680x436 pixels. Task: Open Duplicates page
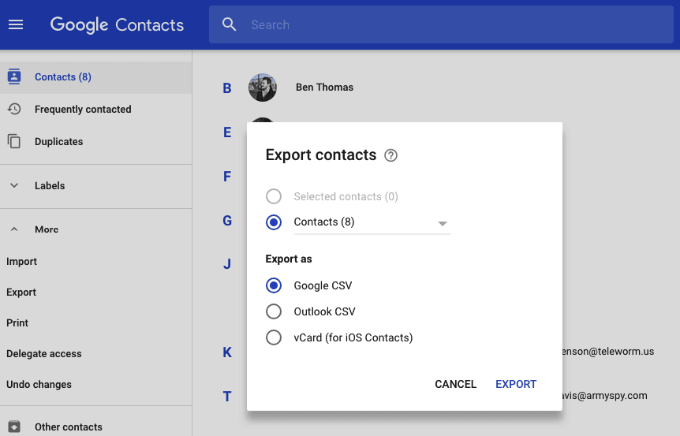95,141
